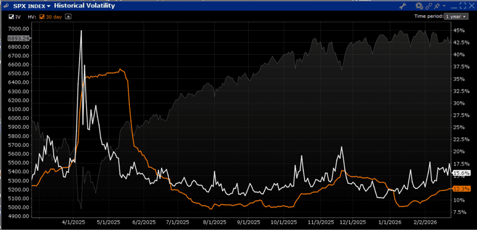Click the chain link grouping icon
The height and width of the screenshot is (230, 477).
click(x=429, y=6)
